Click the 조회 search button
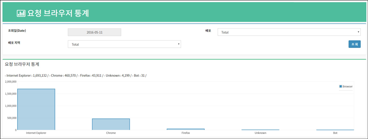Screen dimensions: 368x139 (354, 44)
